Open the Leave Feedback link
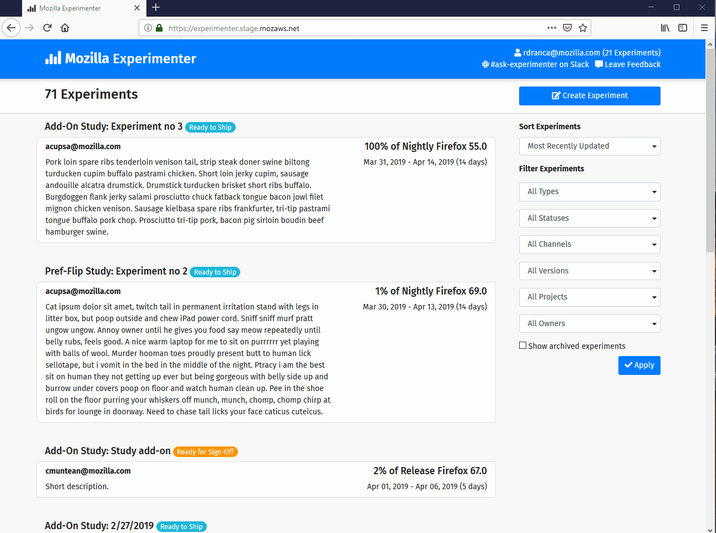The height and width of the screenshot is (533, 716). pyautogui.click(x=628, y=64)
